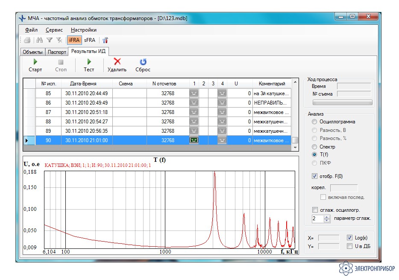Screen dimensions: 399x280
Task: Click channel 4 waveform icon in row 87
Action: [x=222, y=112]
